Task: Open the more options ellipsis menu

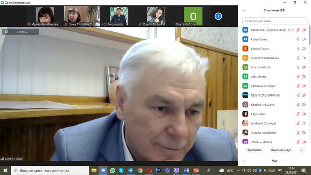Action: [x=302, y=150]
